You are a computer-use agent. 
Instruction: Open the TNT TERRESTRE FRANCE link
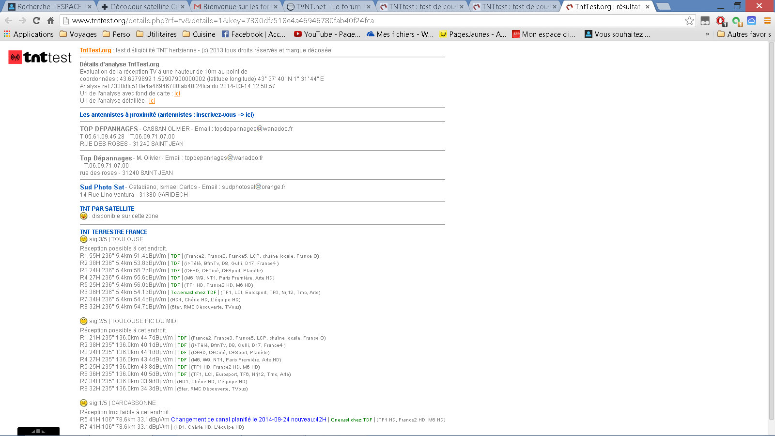pyautogui.click(x=113, y=232)
